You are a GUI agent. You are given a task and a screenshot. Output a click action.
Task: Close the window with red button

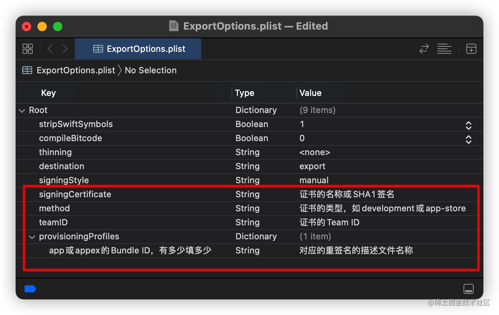[27, 27]
